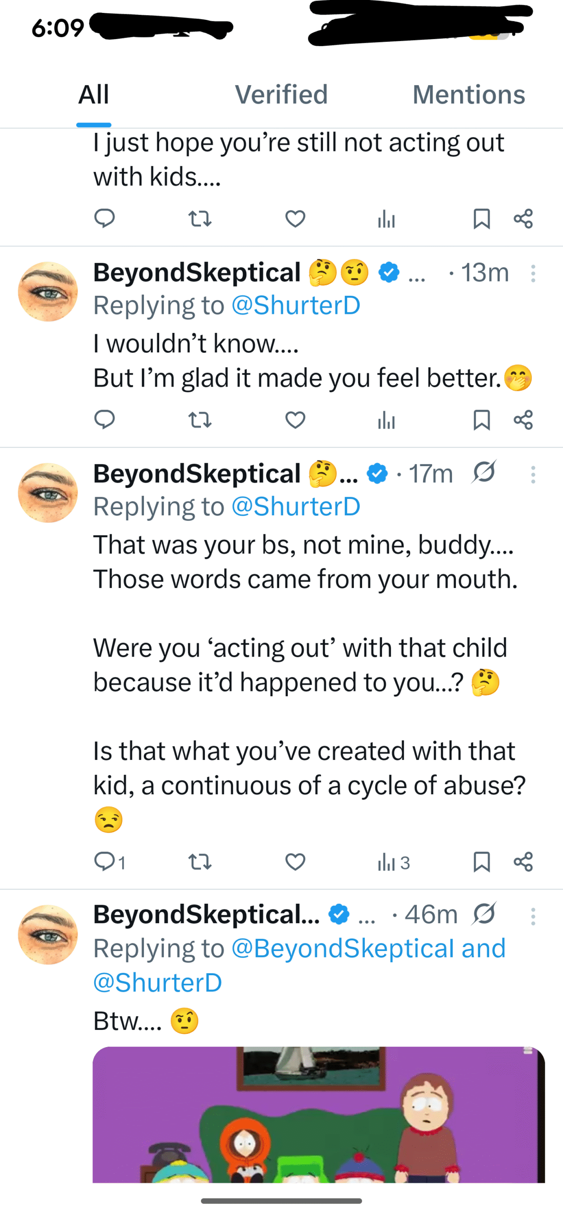Bookmark the 13m BeyondSkeptical reply
This screenshot has height=1219, width=563.
point(481,420)
